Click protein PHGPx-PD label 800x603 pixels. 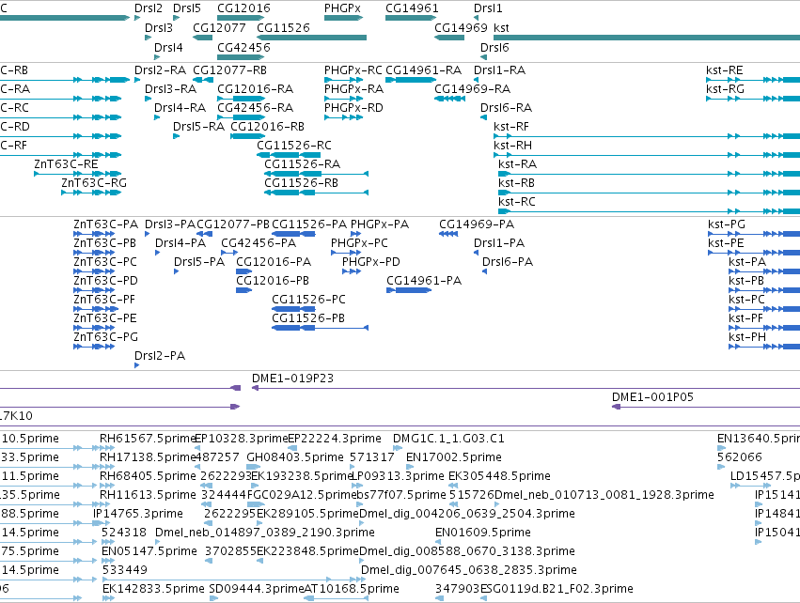point(371,261)
